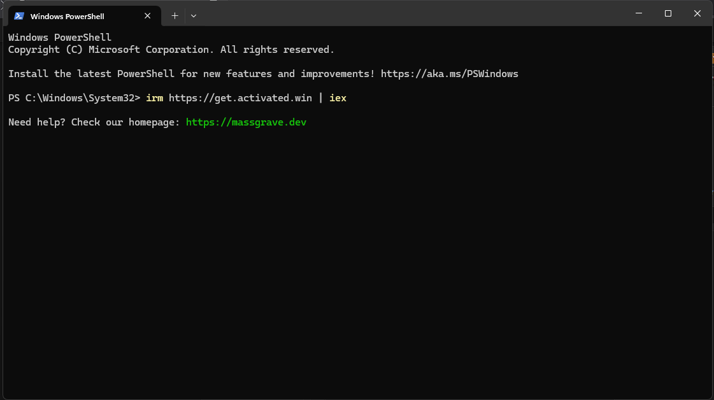Viewport: 714px width, 400px height.
Task: Click the PowerShell icon in the tab
Action: coord(19,16)
